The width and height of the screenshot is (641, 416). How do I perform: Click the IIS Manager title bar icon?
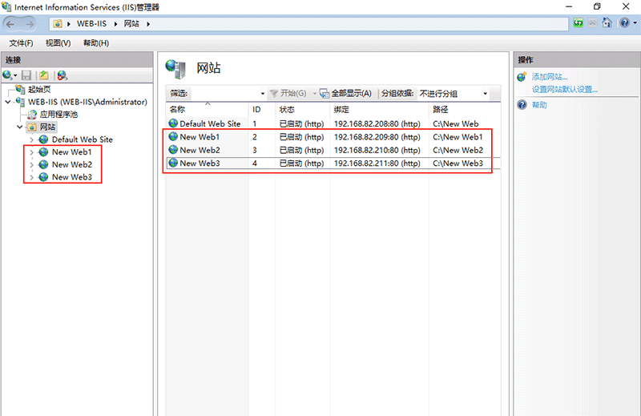pos(6,7)
